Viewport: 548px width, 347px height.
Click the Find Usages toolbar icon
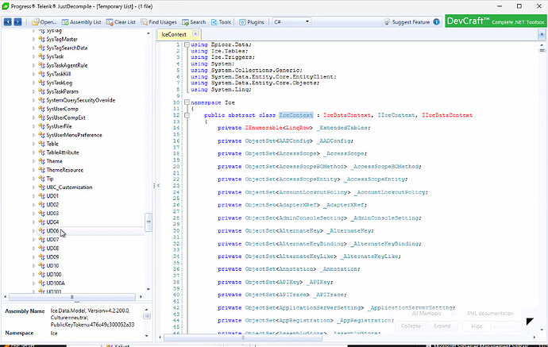click(144, 22)
